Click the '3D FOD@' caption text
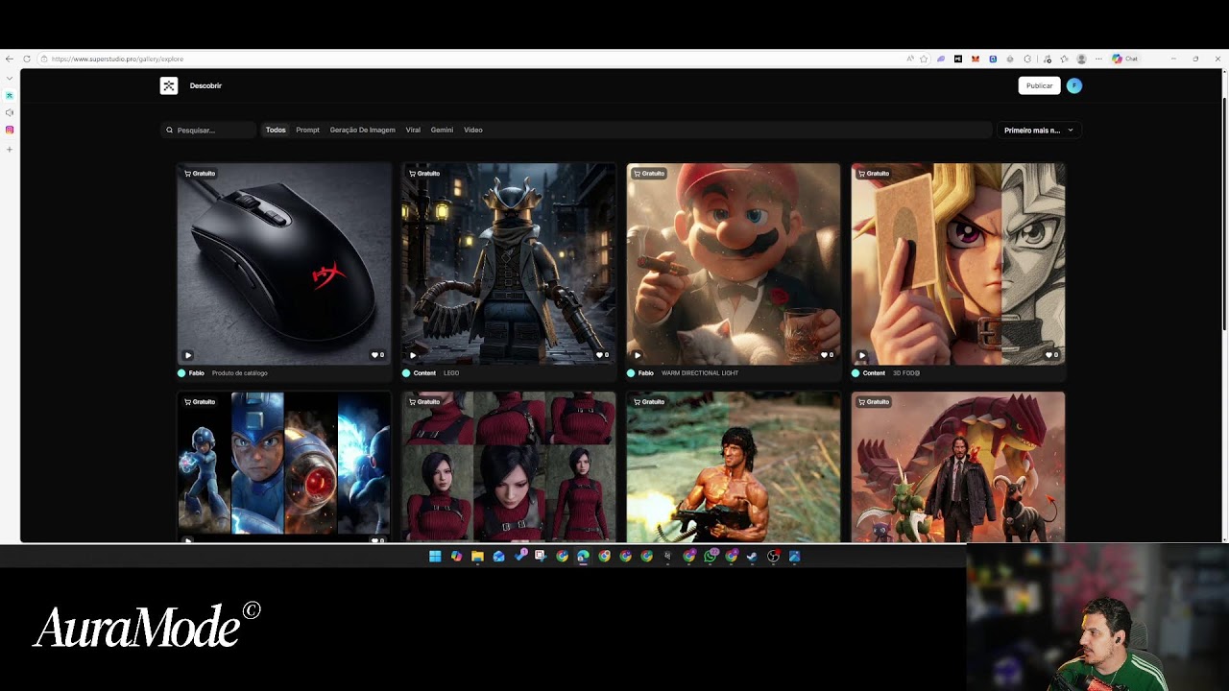Viewport: 1229px width, 691px height. pos(906,372)
